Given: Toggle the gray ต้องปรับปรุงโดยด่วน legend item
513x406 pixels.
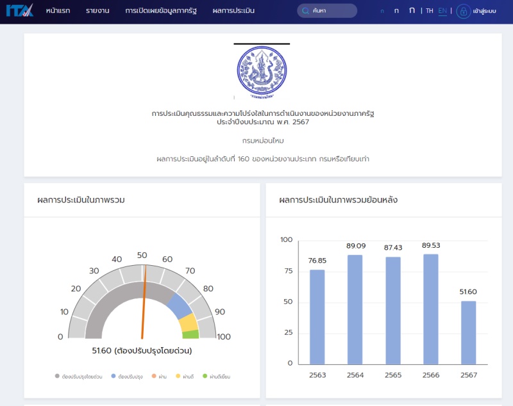Looking at the screenshot, I should coord(79,377).
